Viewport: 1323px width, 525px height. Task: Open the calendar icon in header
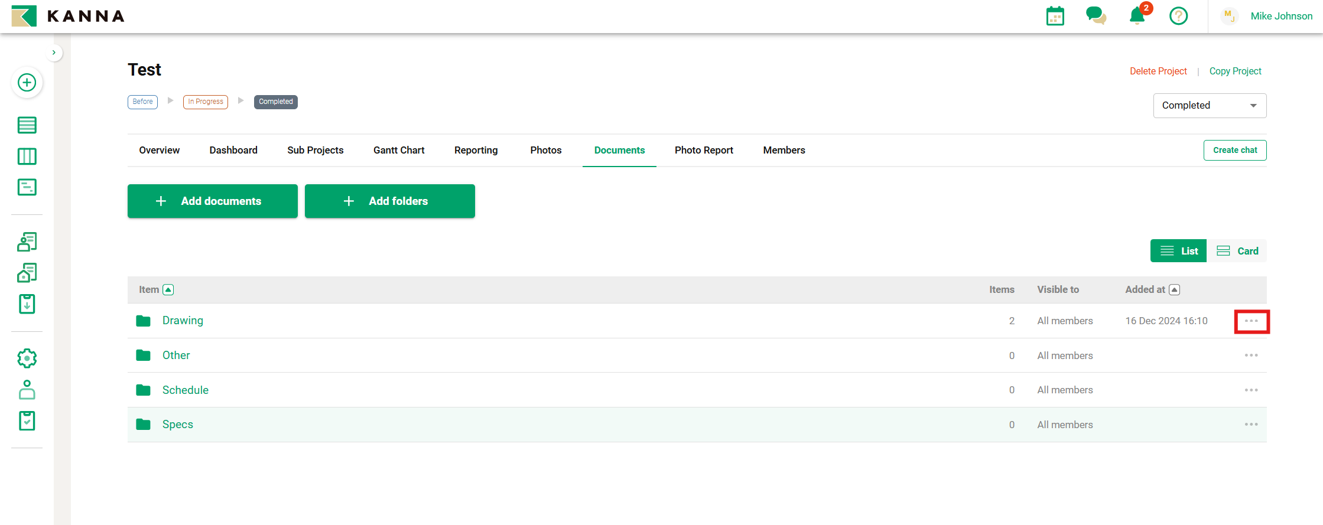point(1055,16)
